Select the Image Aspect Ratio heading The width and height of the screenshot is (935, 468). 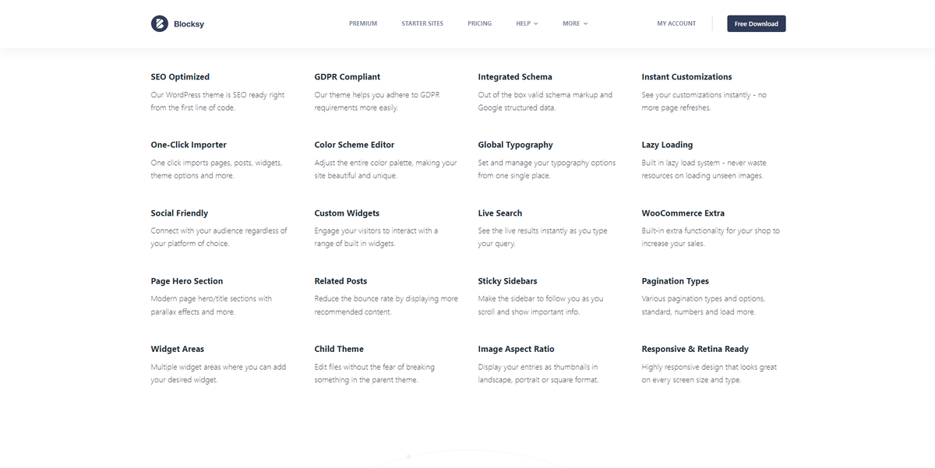[x=516, y=349]
